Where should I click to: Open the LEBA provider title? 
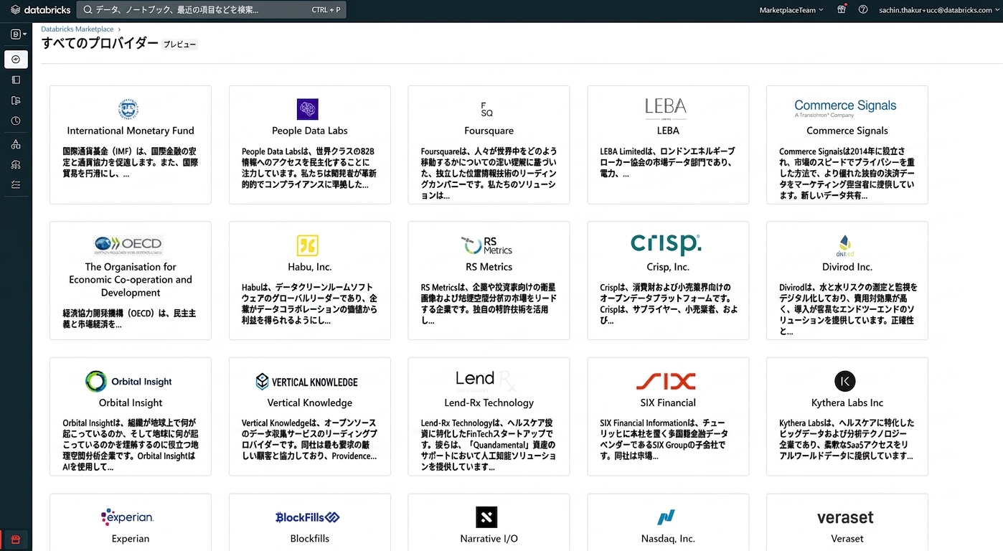(668, 131)
